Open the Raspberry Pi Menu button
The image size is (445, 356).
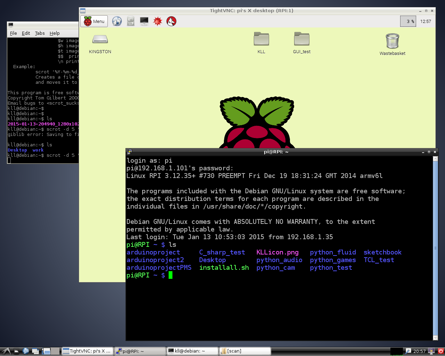point(94,21)
